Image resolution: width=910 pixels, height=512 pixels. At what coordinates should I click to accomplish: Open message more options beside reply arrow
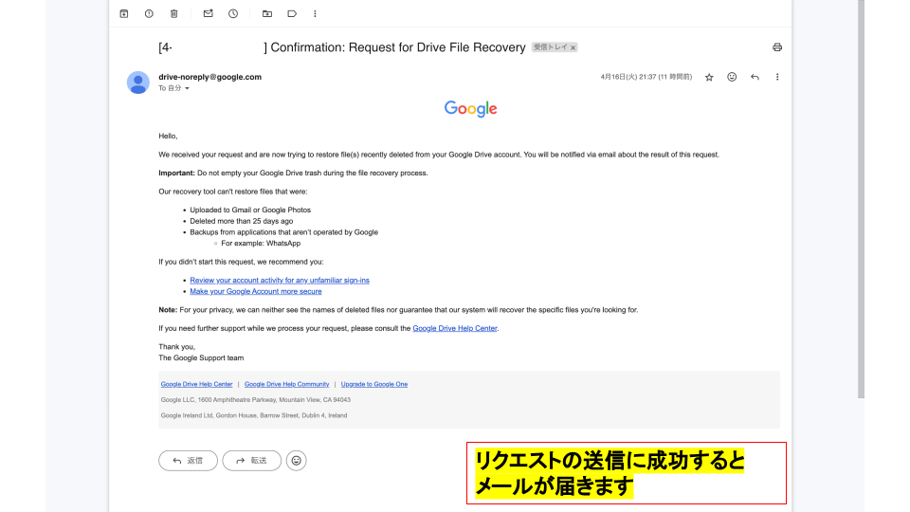point(777,77)
